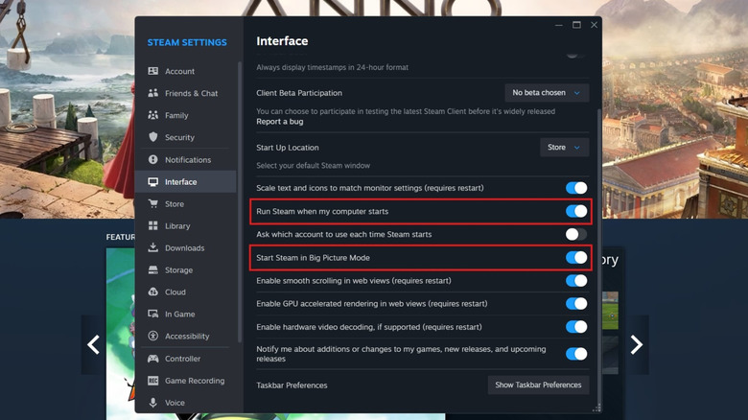The image size is (748, 420).
Task: Disable Run Steam when computer starts
Action: [576, 211]
